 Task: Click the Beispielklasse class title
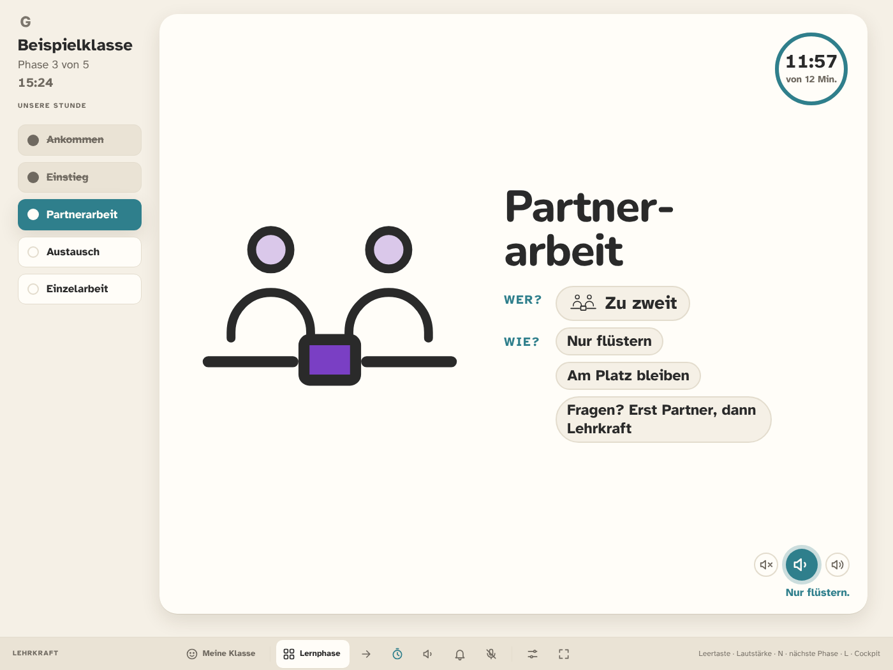tap(75, 45)
